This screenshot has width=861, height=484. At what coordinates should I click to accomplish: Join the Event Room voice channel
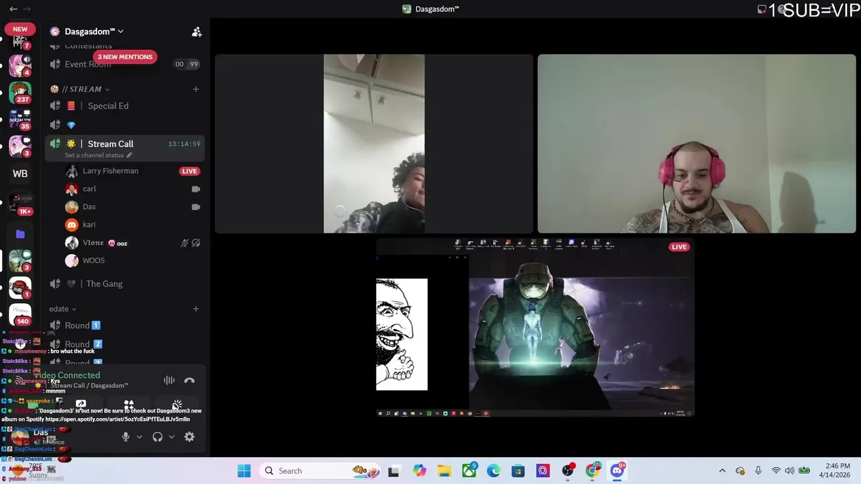tap(124, 64)
